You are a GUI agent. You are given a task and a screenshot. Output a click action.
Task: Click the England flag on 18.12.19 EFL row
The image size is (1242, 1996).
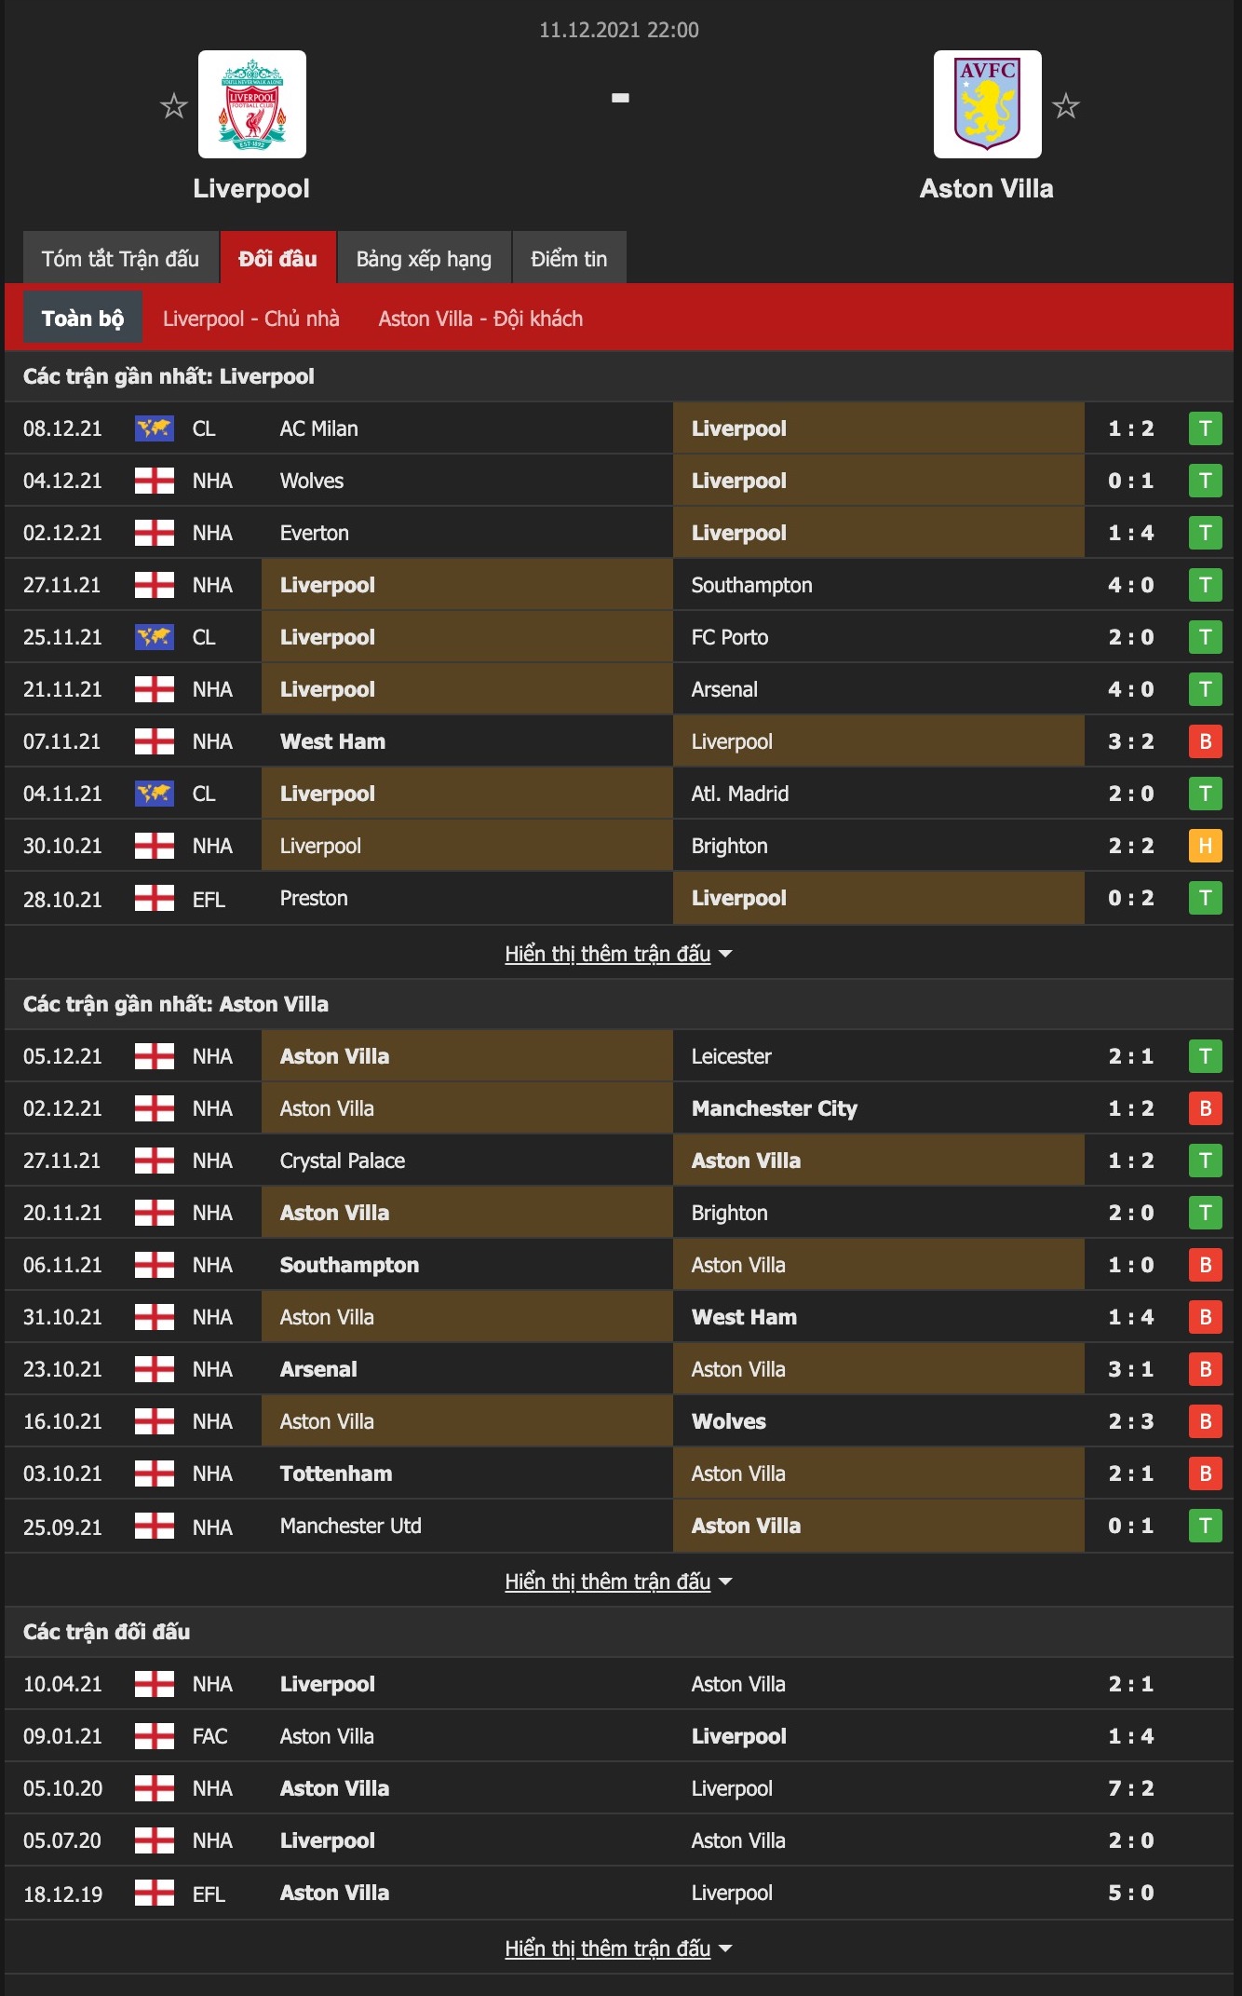pyautogui.click(x=155, y=1893)
